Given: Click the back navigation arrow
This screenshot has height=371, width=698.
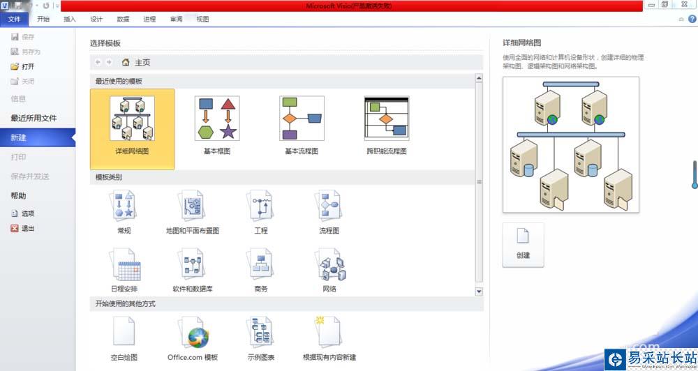Looking at the screenshot, I should click(98, 62).
